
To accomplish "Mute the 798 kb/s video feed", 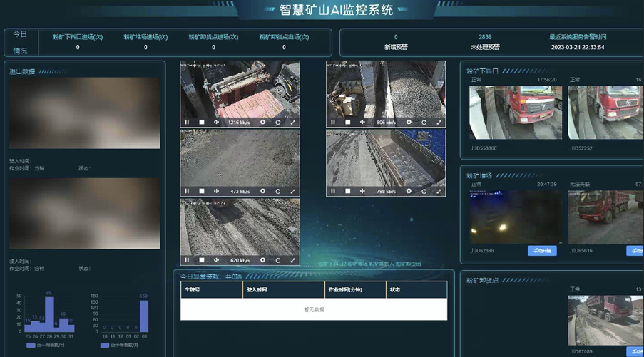I will [x=363, y=191].
